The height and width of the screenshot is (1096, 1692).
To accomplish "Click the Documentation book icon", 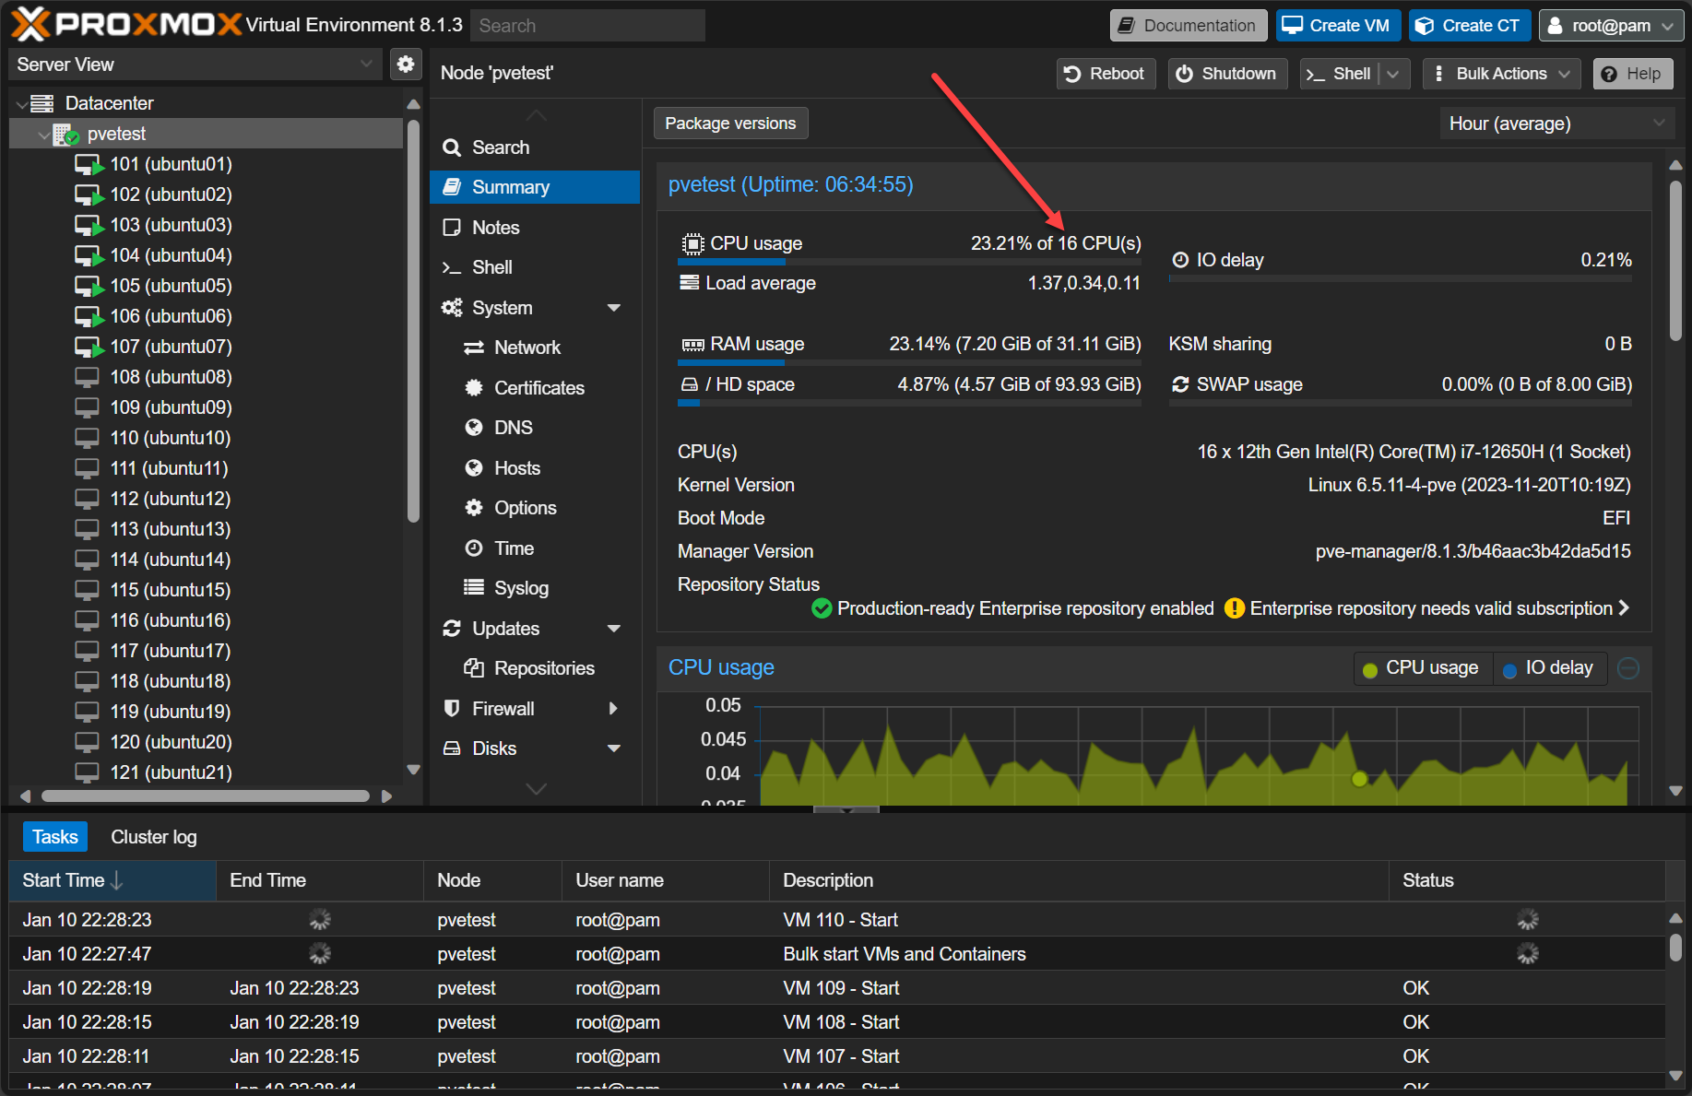I will (x=1126, y=26).
